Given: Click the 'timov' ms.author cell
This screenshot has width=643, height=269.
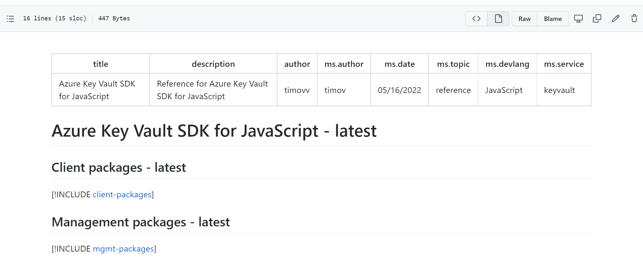Looking at the screenshot, I should [344, 90].
